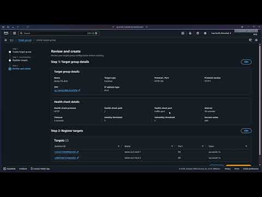Open the settings gear in top bar

point(205,33)
